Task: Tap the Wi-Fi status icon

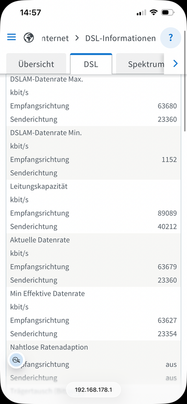Action: [154, 12]
